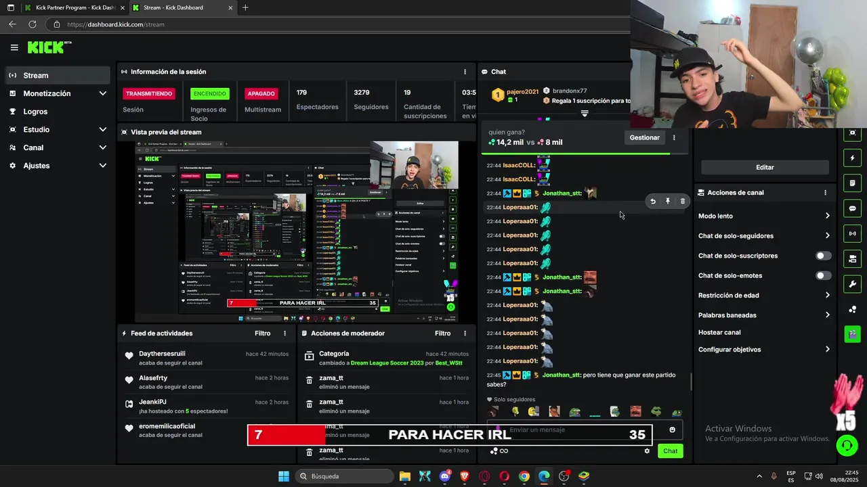Open Palabras baneadas settings

click(764, 315)
